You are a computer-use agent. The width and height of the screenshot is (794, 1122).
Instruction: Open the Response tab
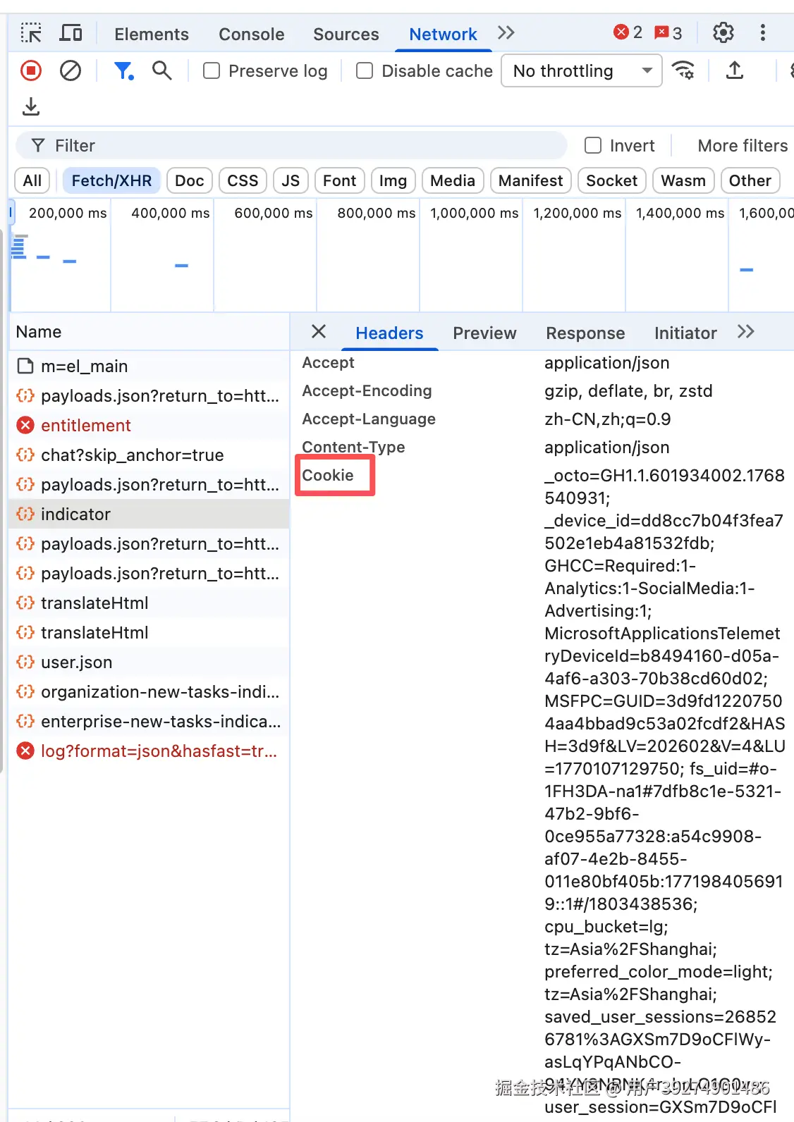(x=585, y=333)
